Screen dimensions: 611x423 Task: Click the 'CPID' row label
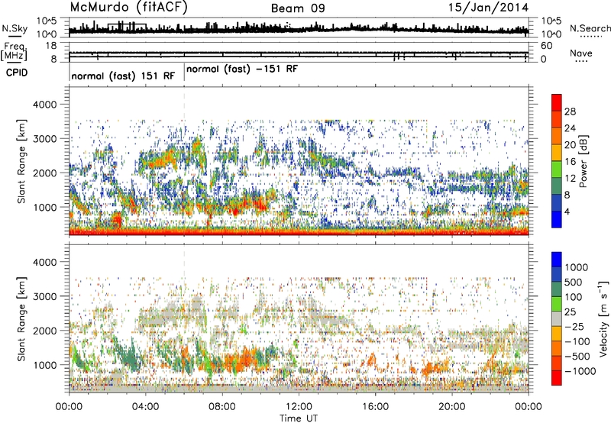click(17, 73)
